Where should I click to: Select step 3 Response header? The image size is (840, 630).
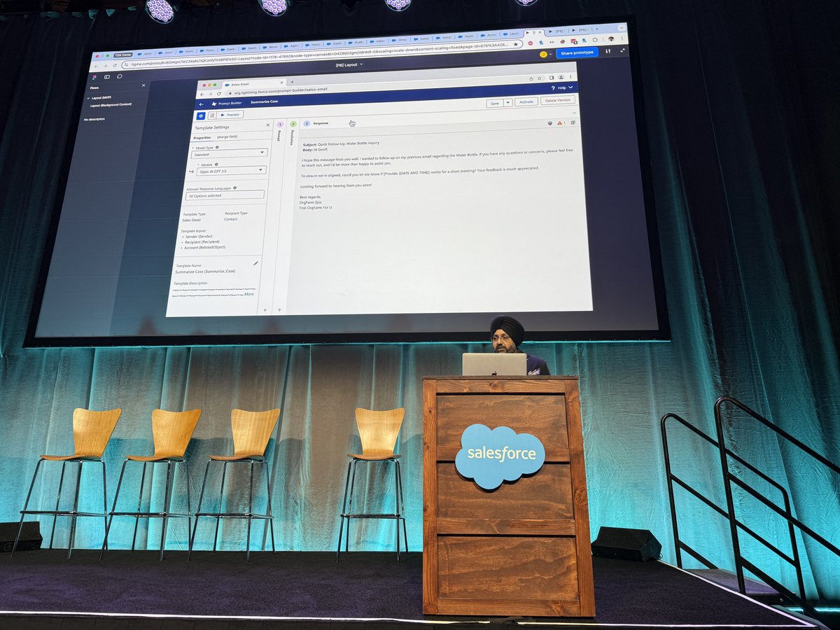[x=316, y=123]
